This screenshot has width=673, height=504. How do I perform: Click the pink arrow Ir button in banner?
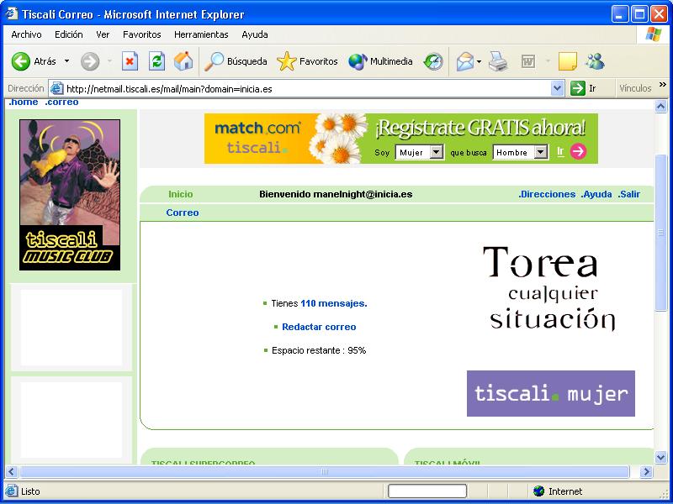(578, 151)
